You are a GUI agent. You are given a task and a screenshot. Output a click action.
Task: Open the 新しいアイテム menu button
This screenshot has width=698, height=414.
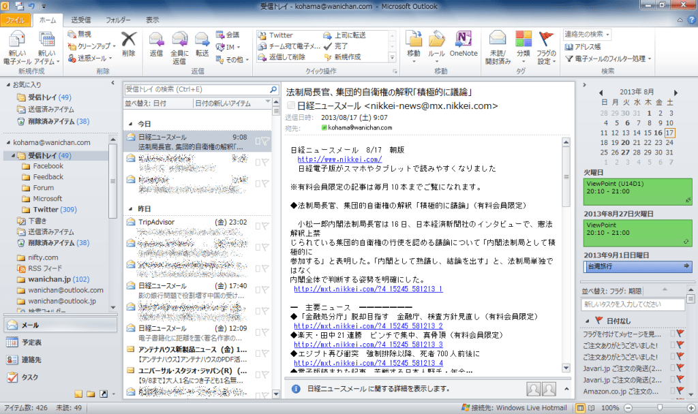point(46,47)
